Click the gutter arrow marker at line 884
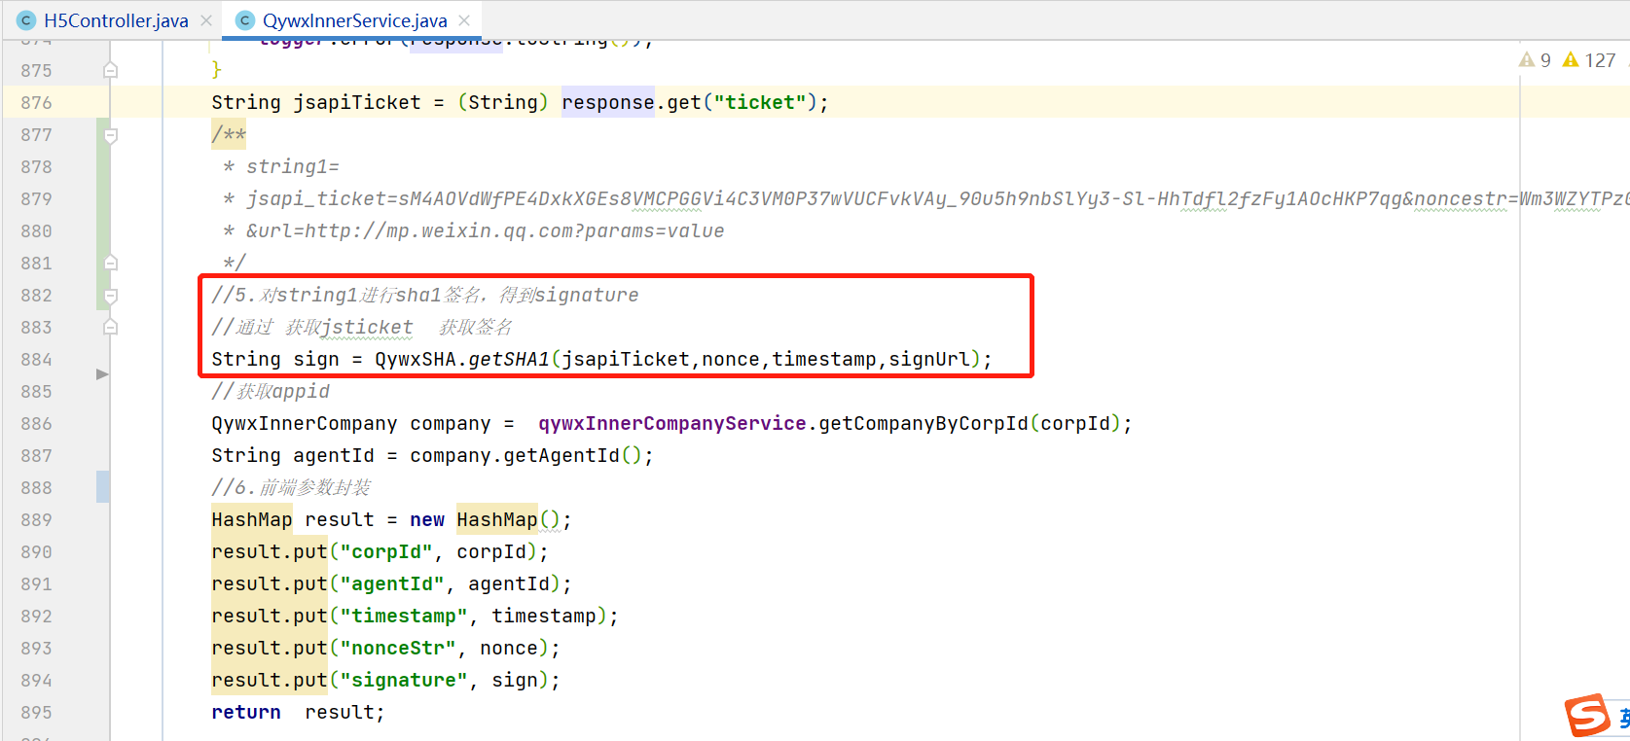This screenshot has width=1630, height=741. [102, 373]
